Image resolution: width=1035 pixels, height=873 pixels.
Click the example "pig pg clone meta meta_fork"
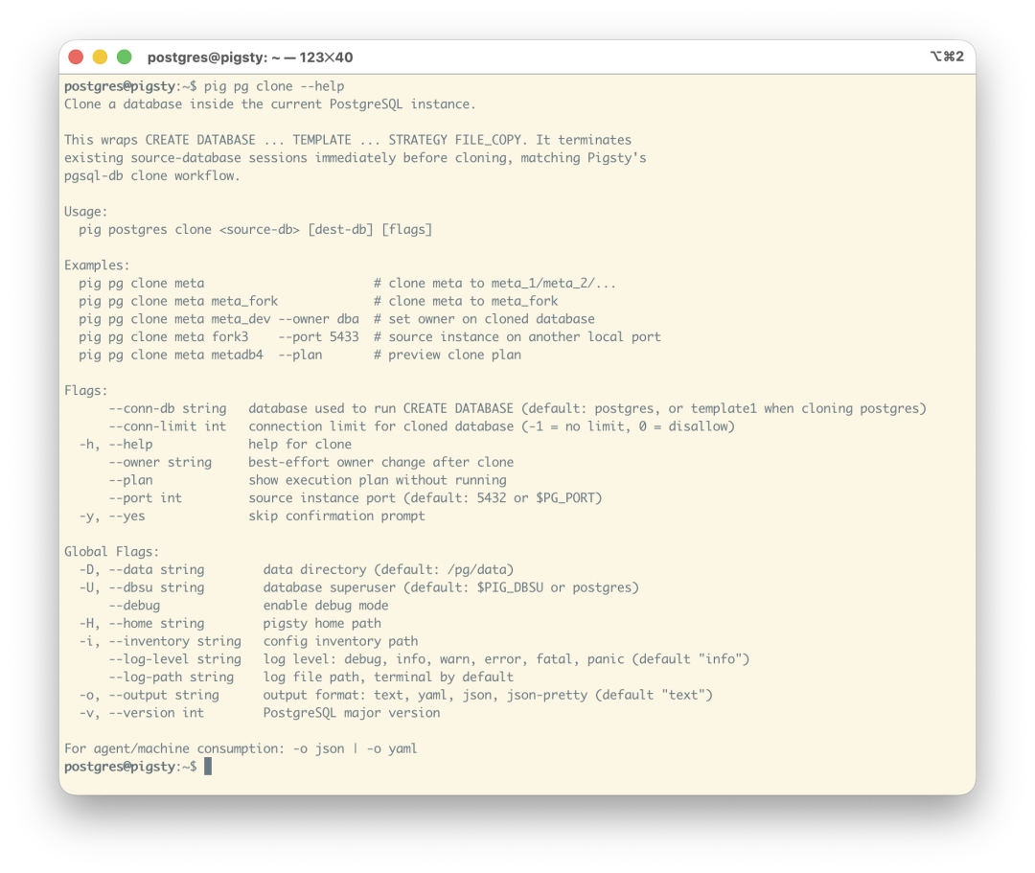click(178, 301)
